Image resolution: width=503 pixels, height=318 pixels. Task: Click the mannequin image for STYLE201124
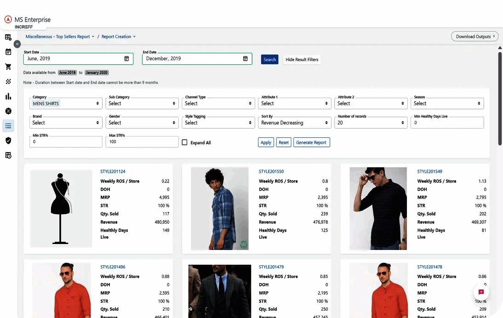pos(61,208)
